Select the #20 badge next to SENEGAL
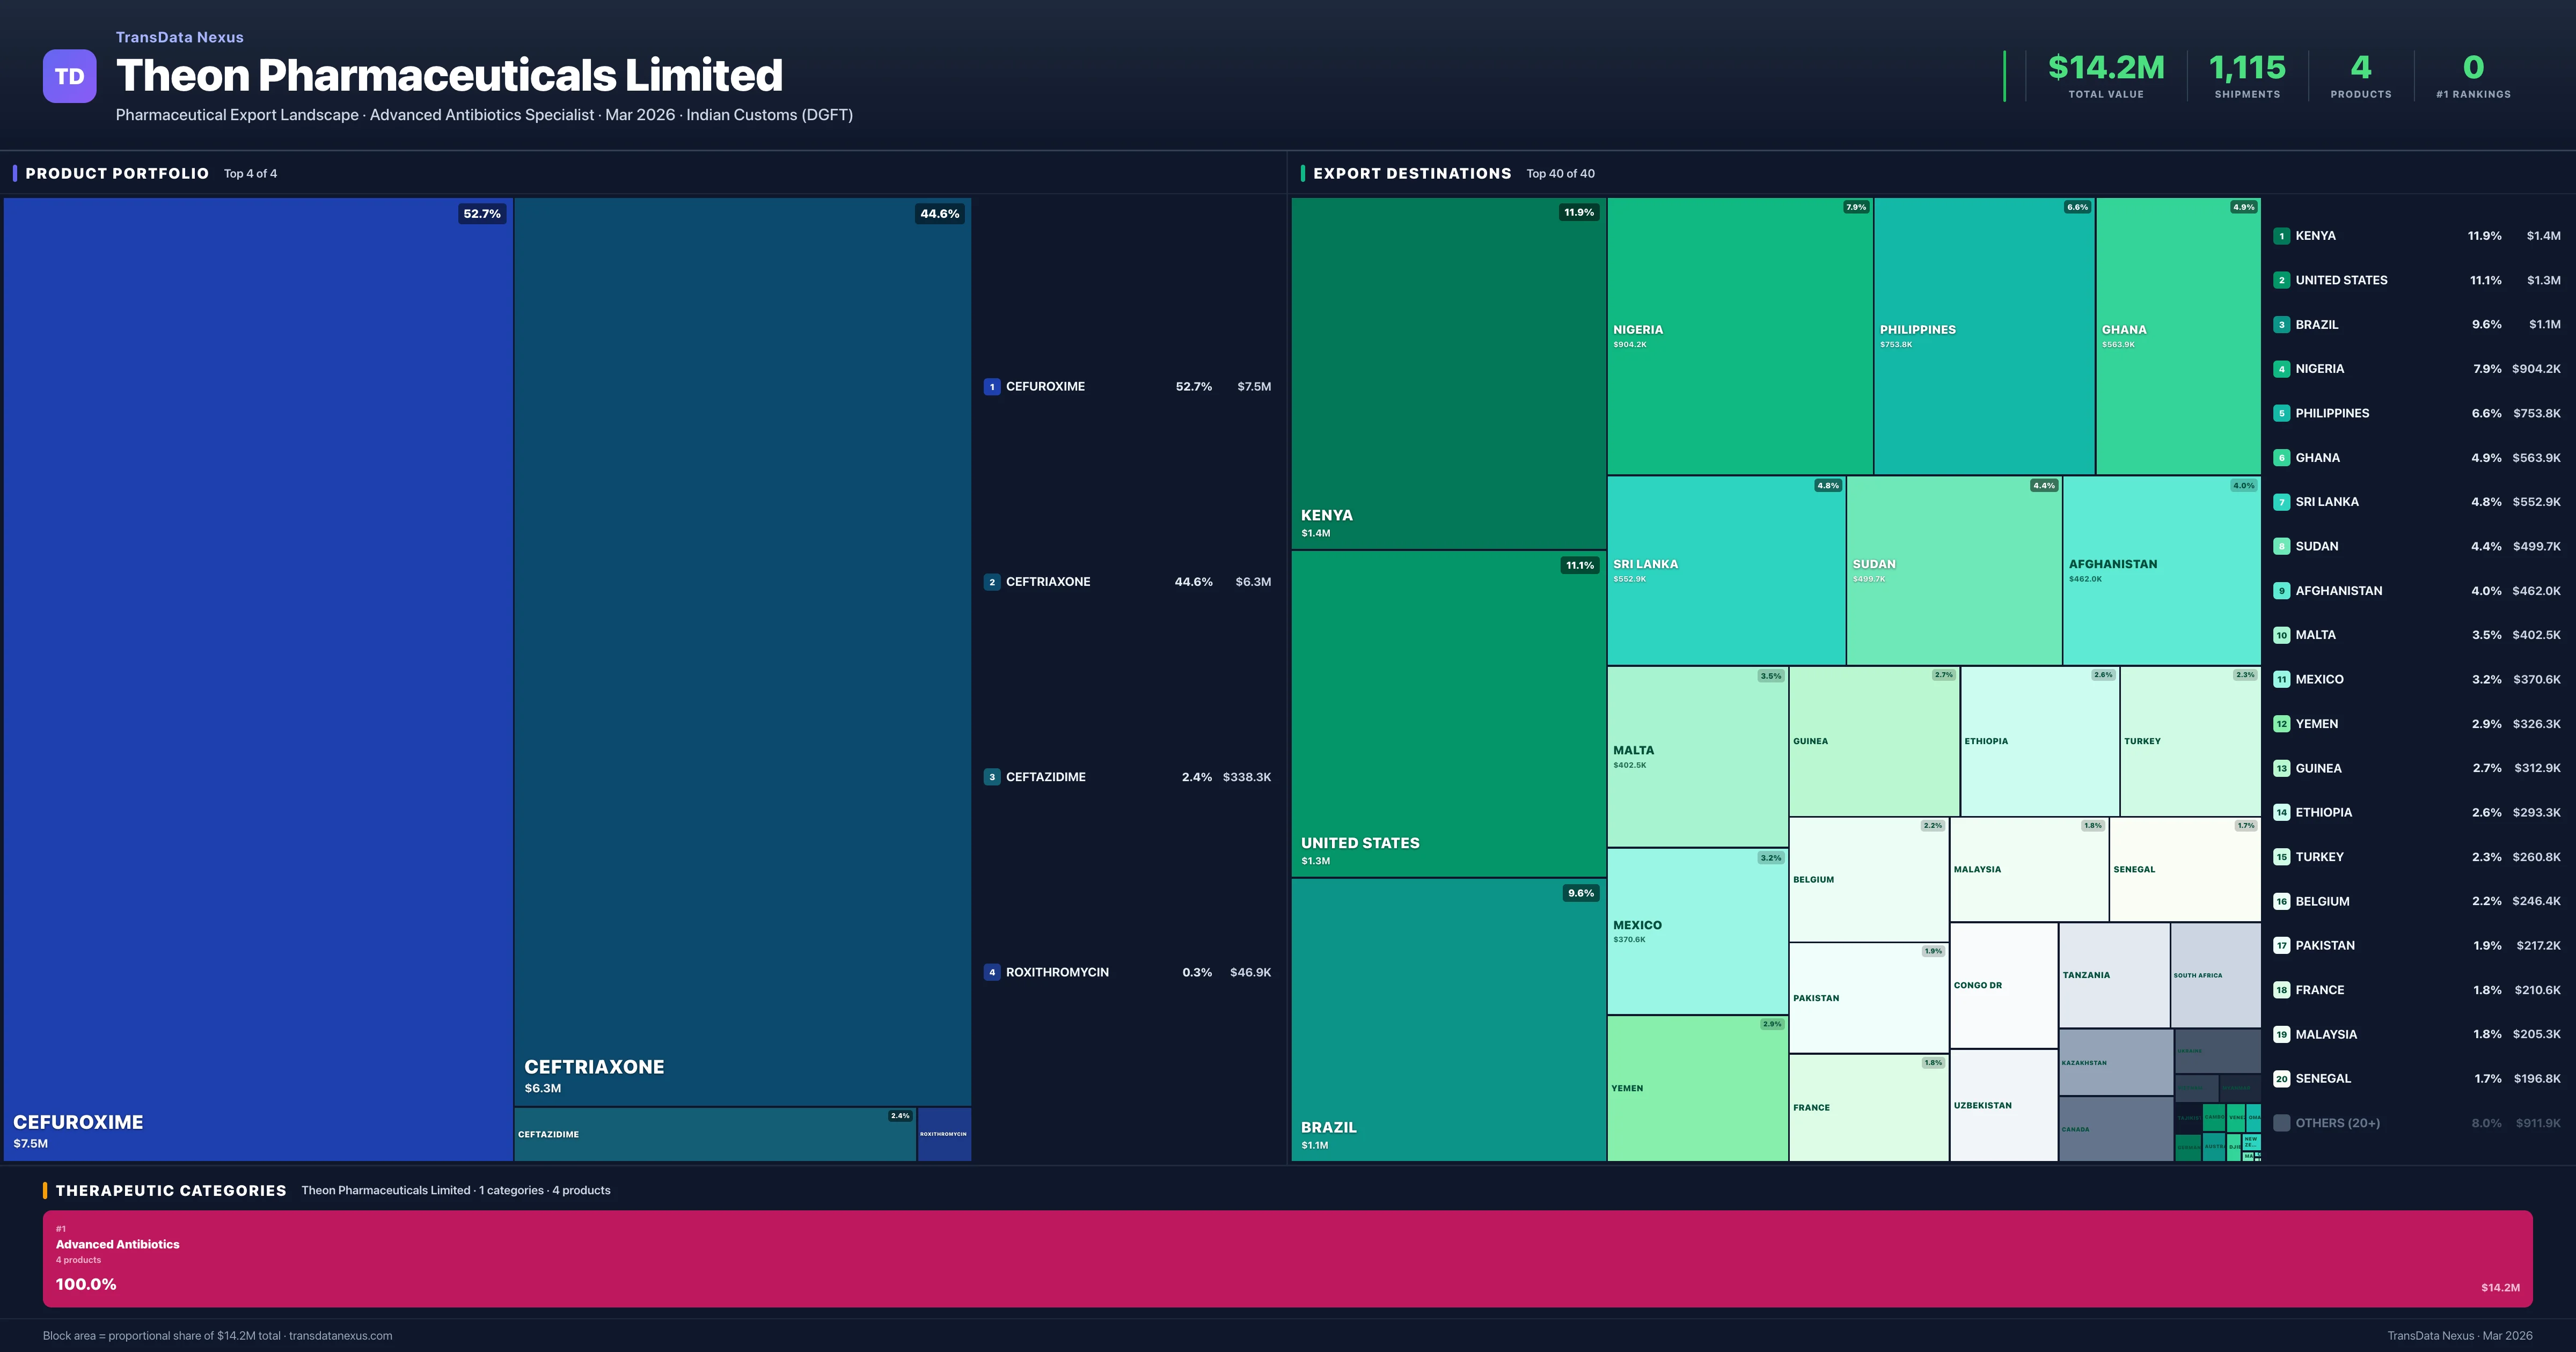 pos(2282,1079)
